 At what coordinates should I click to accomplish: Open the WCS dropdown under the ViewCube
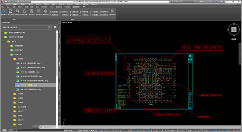pos(234,40)
